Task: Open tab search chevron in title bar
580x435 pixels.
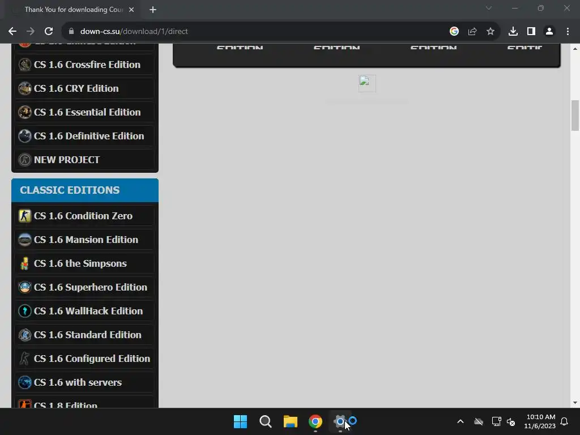Action: (x=489, y=8)
